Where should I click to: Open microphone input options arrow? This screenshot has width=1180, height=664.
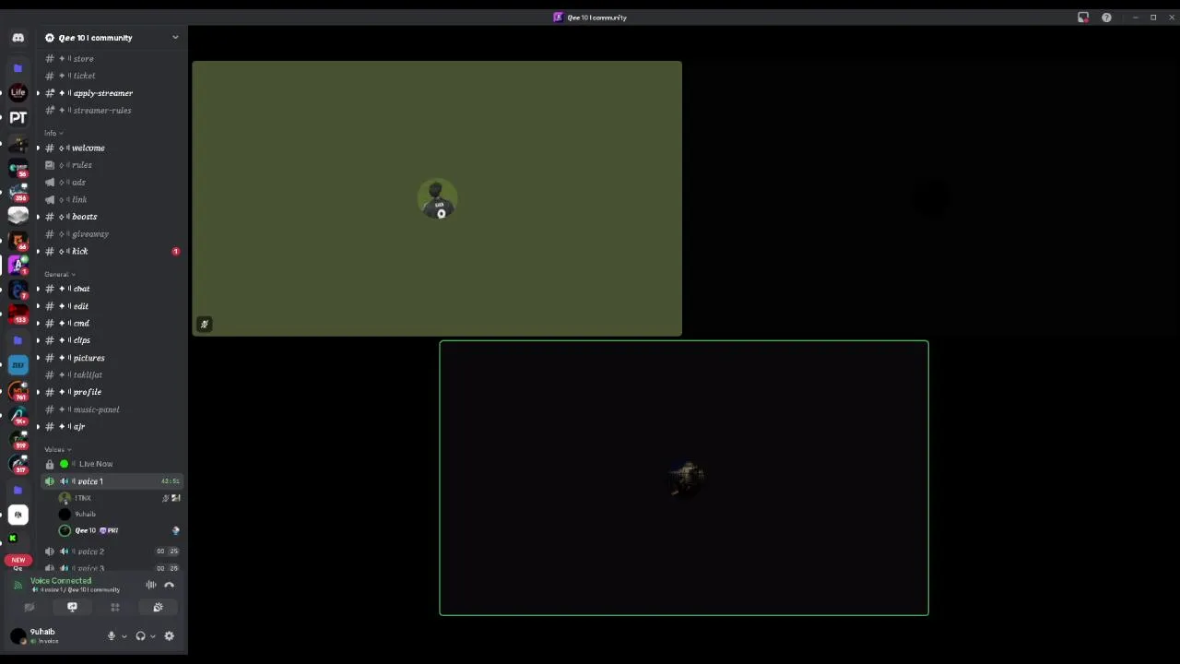[124, 636]
